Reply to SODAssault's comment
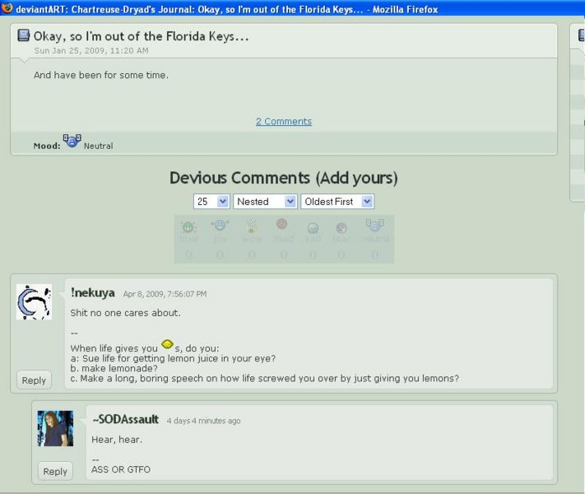 (55, 471)
